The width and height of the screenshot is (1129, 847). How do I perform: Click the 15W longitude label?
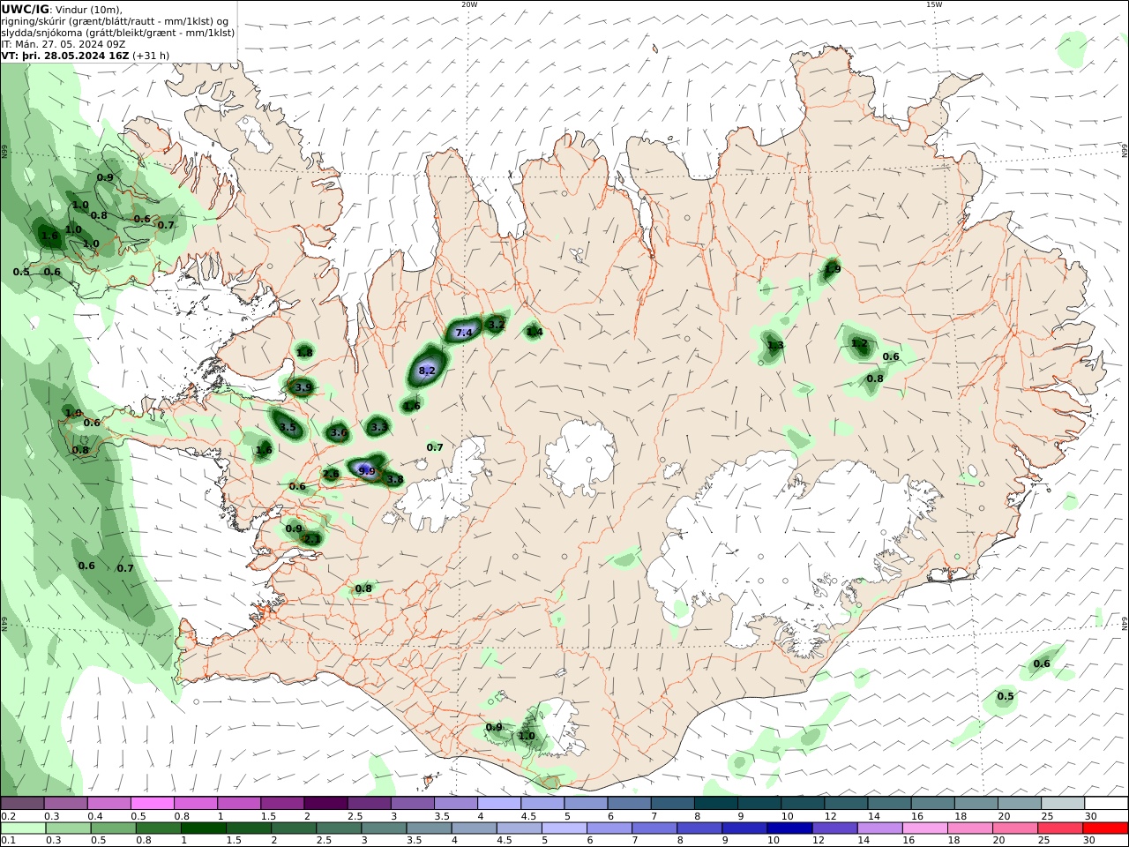click(934, 4)
